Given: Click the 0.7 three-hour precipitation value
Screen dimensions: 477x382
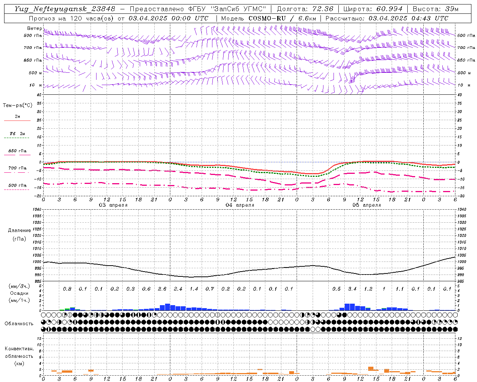Looking at the screenshot, I should [210, 289].
